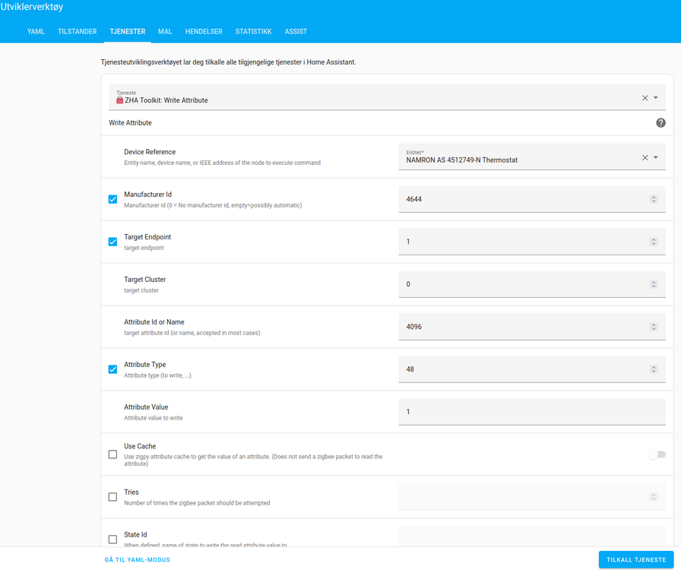Open the Tilstander tab
The height and width of the screenshot is (570, 681).
click(x=78, y=32)
